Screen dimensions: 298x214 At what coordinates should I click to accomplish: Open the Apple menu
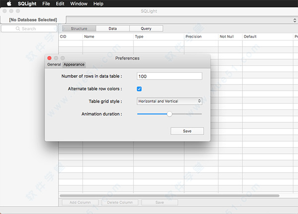tap(9, 3)
